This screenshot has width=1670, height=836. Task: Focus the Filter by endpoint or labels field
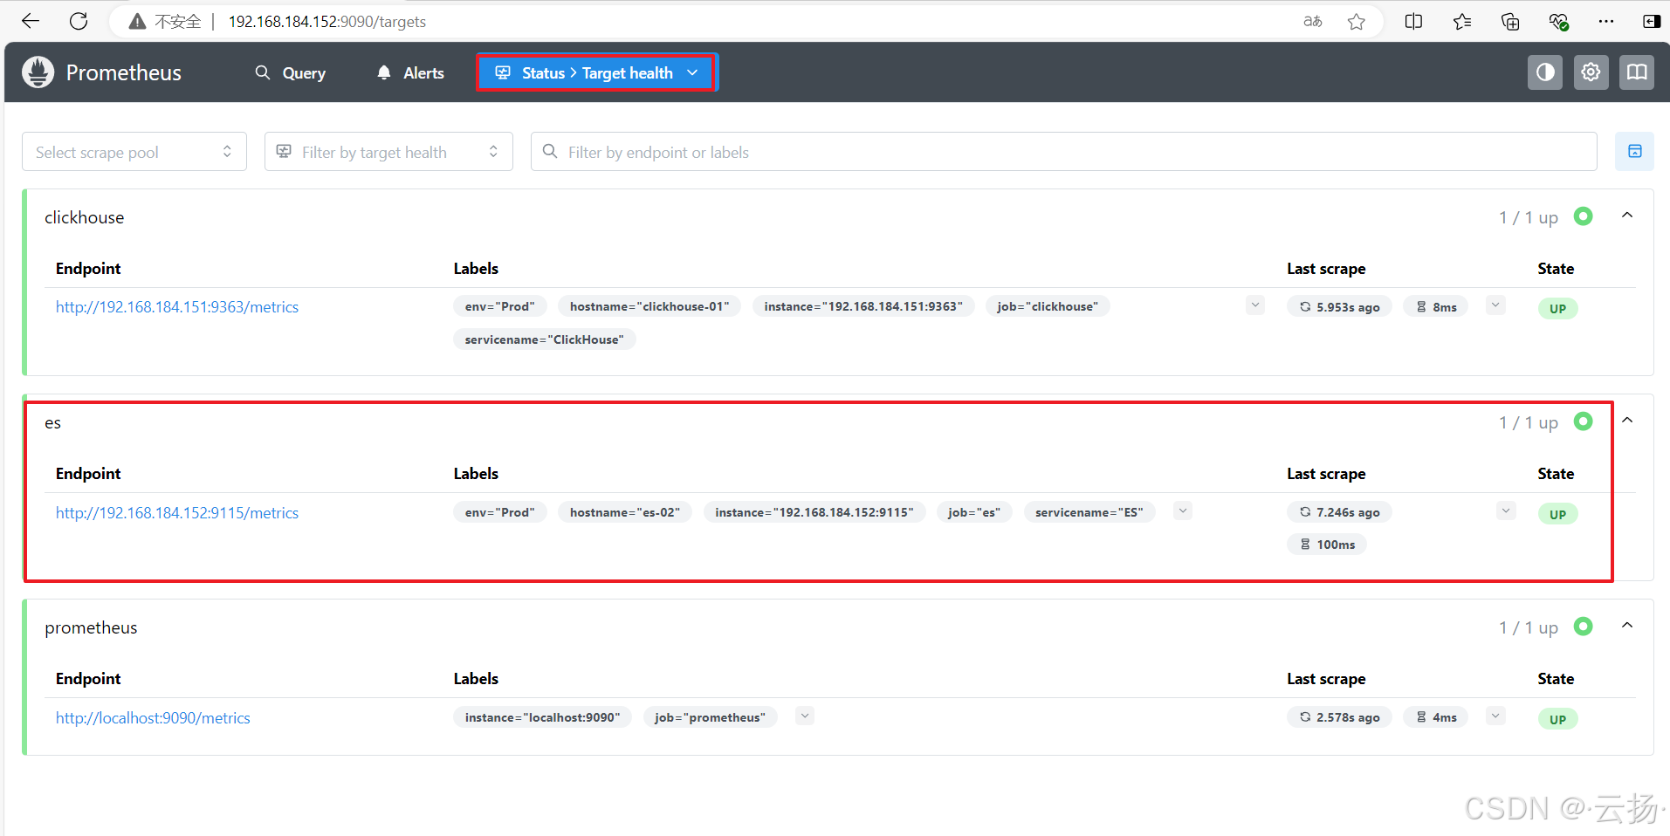pyautogui.click(x=1064, y=152)
